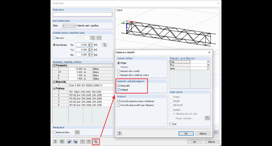Enable Vytvořit sadu prutů typu 'Skupina'

click(118, 105)
